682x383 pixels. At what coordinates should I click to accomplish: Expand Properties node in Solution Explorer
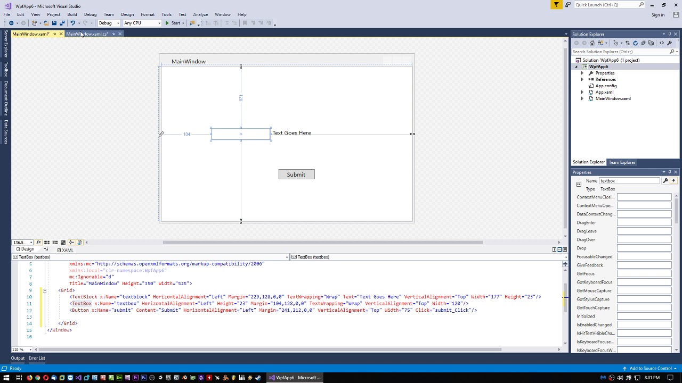582,73
